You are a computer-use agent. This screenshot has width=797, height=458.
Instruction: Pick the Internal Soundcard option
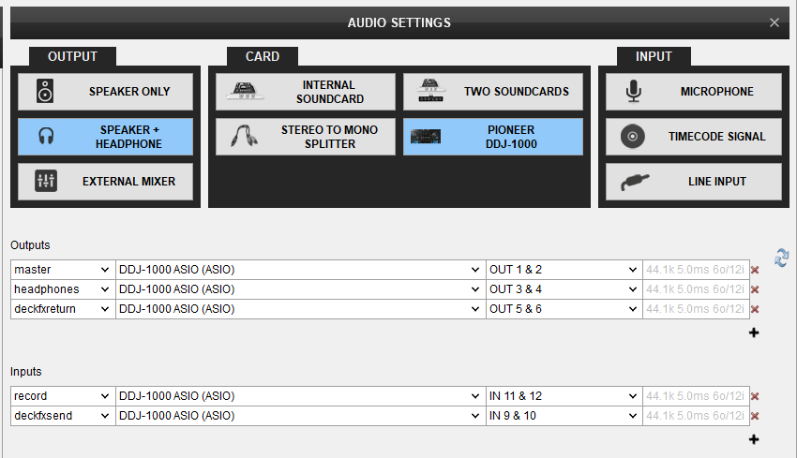coord(305,92)
